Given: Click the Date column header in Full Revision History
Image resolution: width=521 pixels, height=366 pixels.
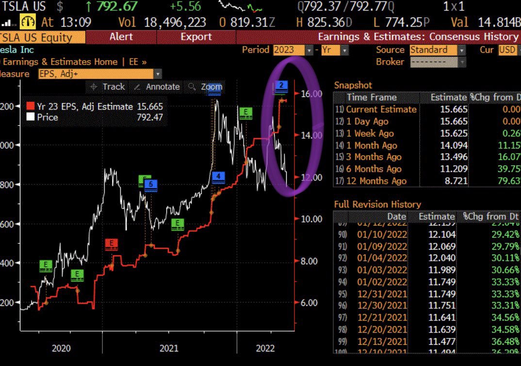Looking at the screenshot, I should click(396, 217).
